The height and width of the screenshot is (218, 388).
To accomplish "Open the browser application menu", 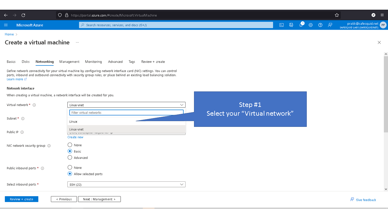I will [x=382, y=15].
